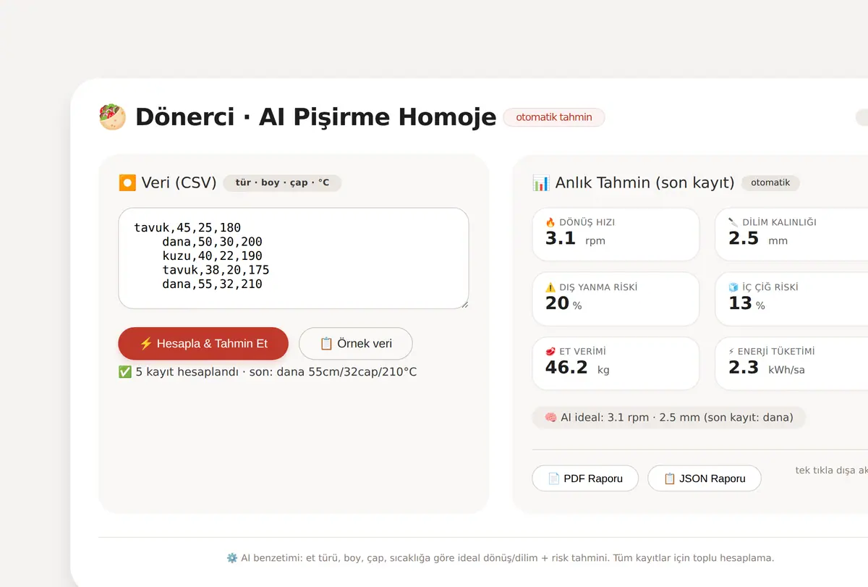
Task: Click the tür · boy · çap · °C badge
Action: pos(282,182)
